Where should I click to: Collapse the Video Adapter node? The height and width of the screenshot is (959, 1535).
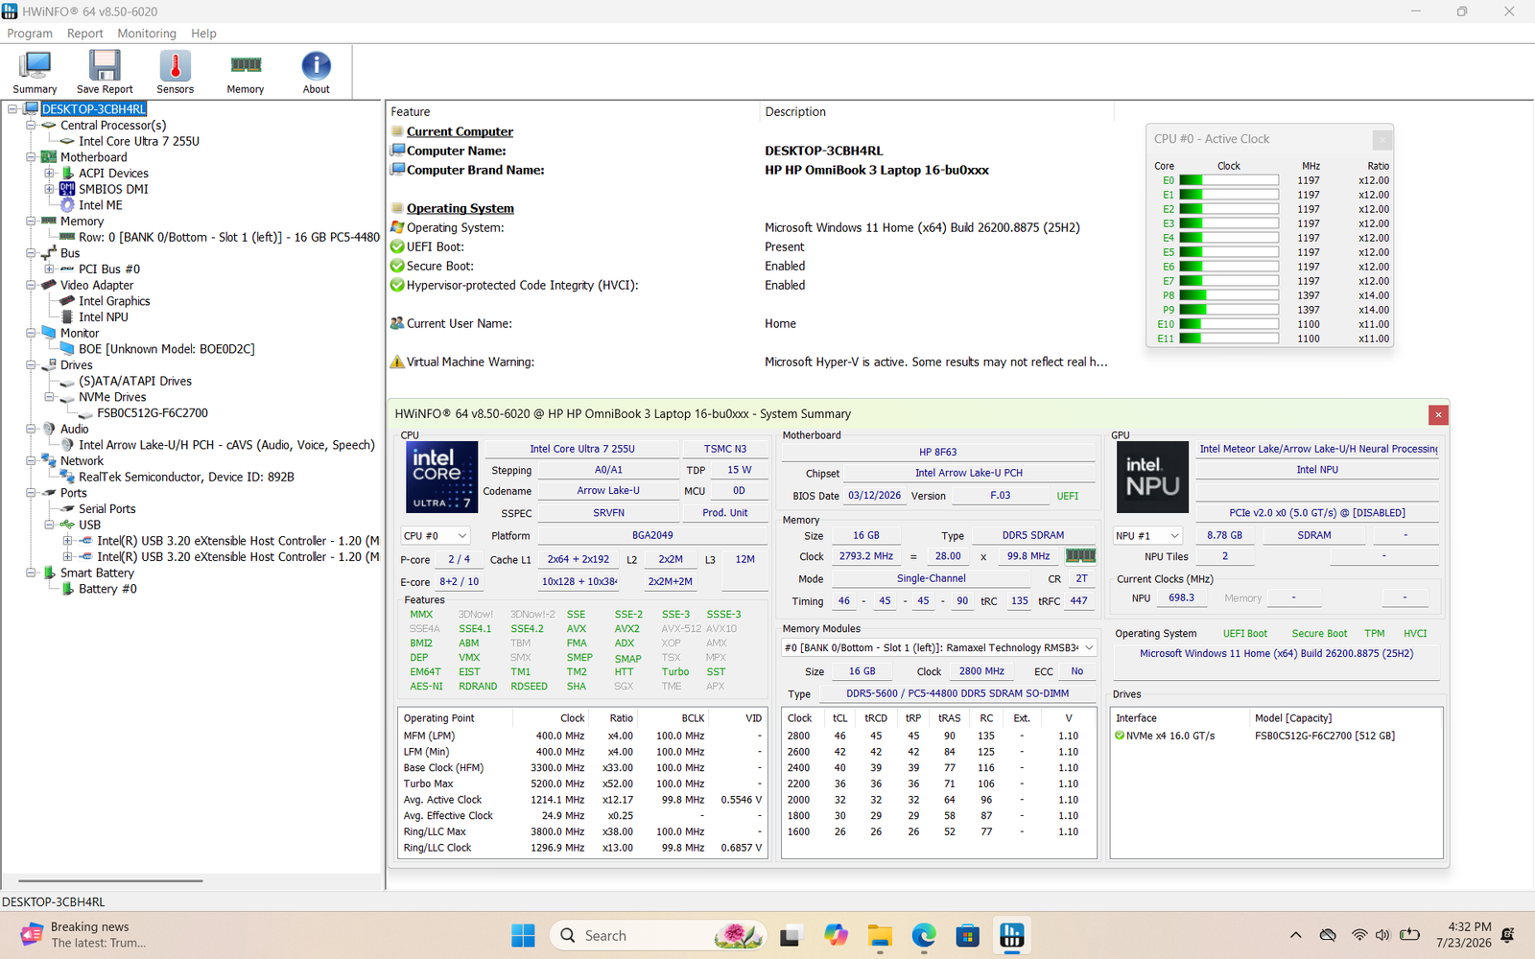(x=31, y=285)
